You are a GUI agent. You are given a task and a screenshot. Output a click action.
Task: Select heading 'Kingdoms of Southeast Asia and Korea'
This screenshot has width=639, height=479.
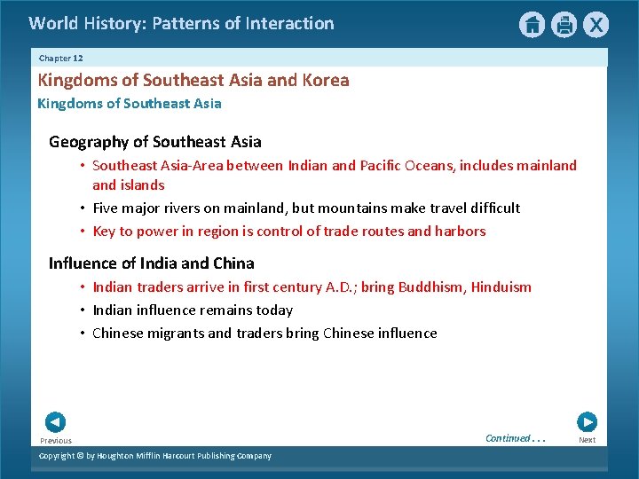[193, 80]
